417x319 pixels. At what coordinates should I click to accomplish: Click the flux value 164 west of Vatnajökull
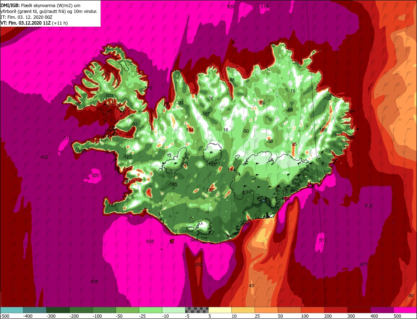click(x=231, y=170)
